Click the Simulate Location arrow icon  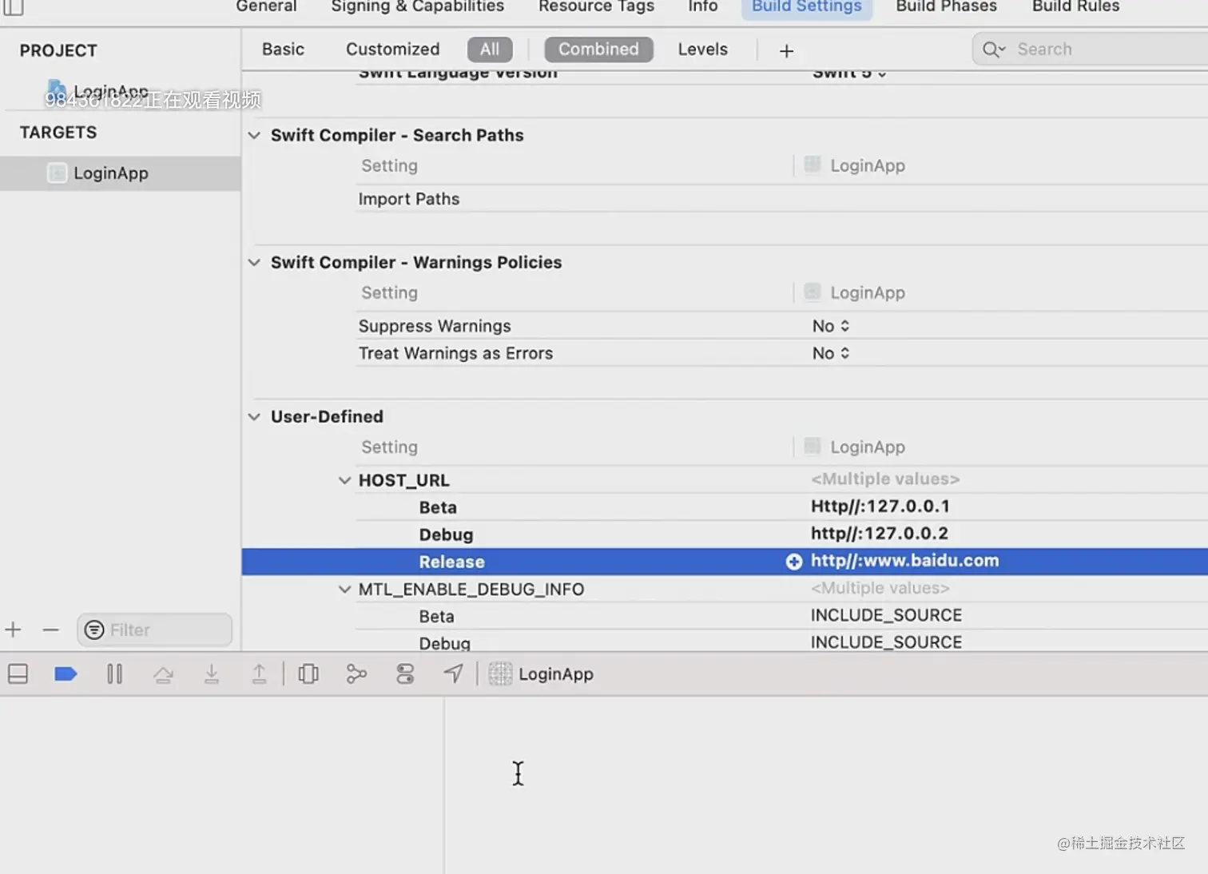(453, 674)
